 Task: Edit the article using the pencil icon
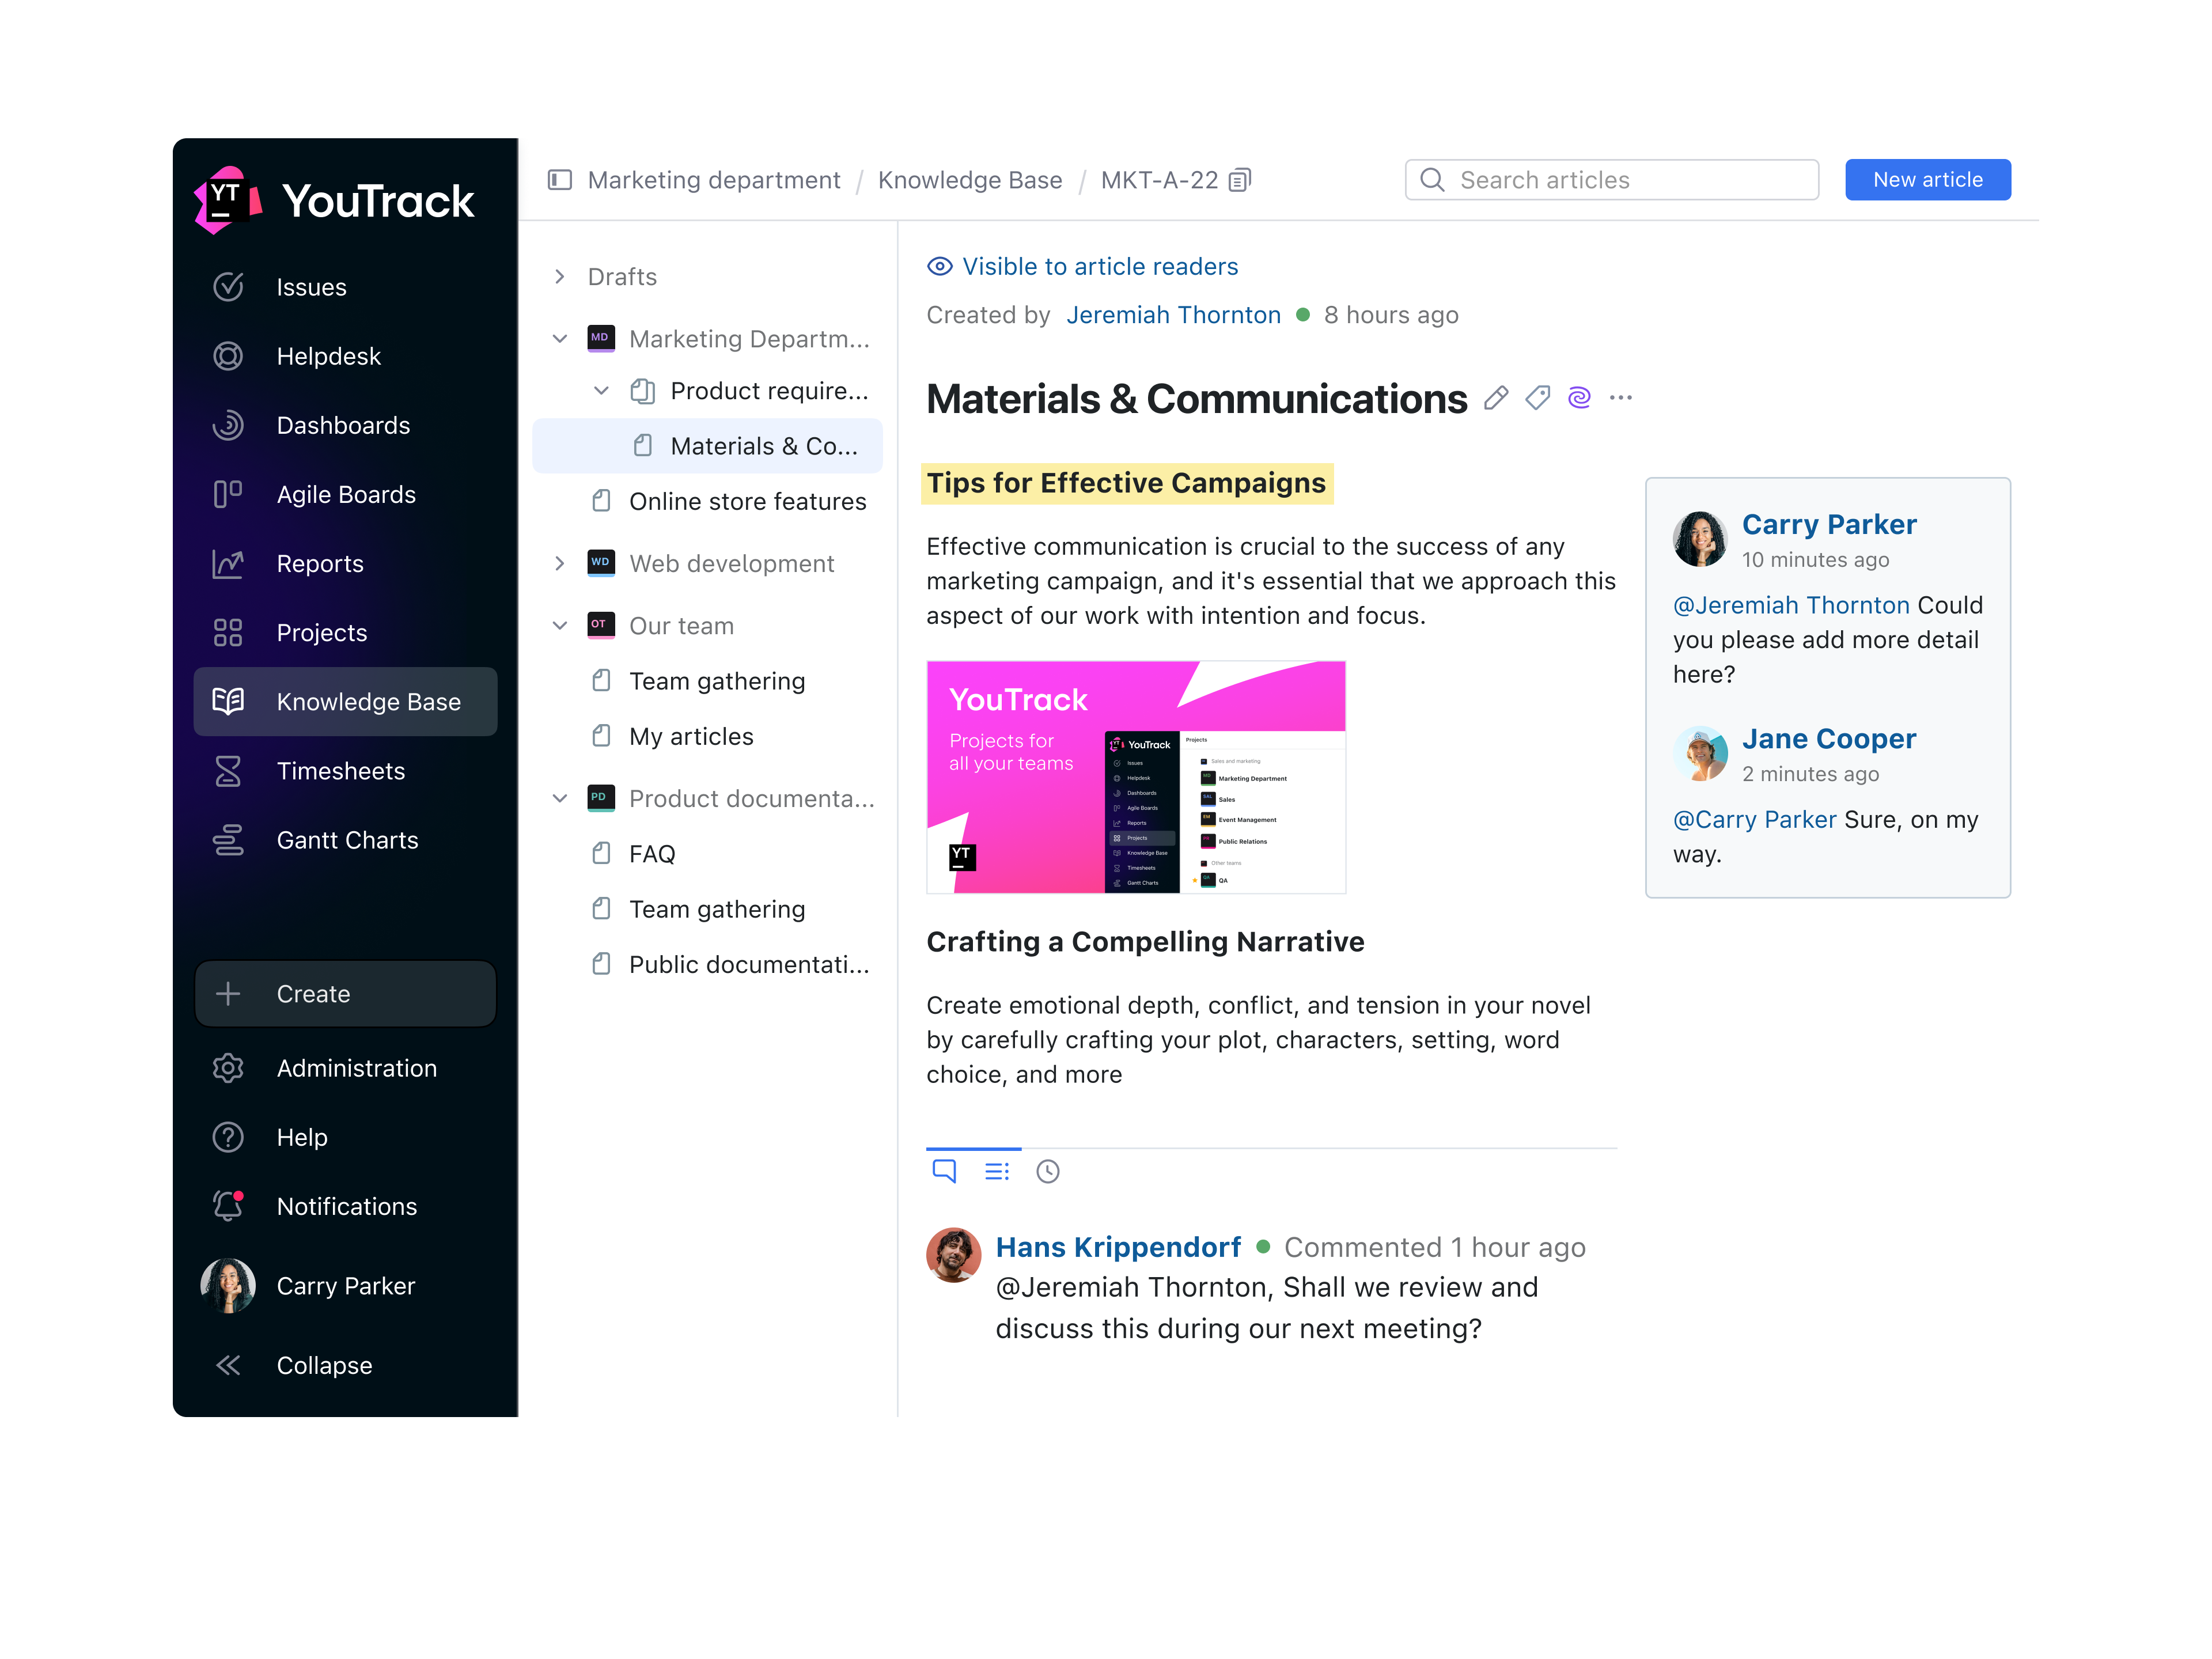click(1496, 397)
